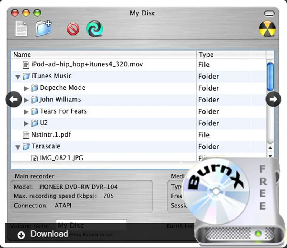Select the U2 folder name
Screen dimensions: 287x248
click(x=44, y=123)
